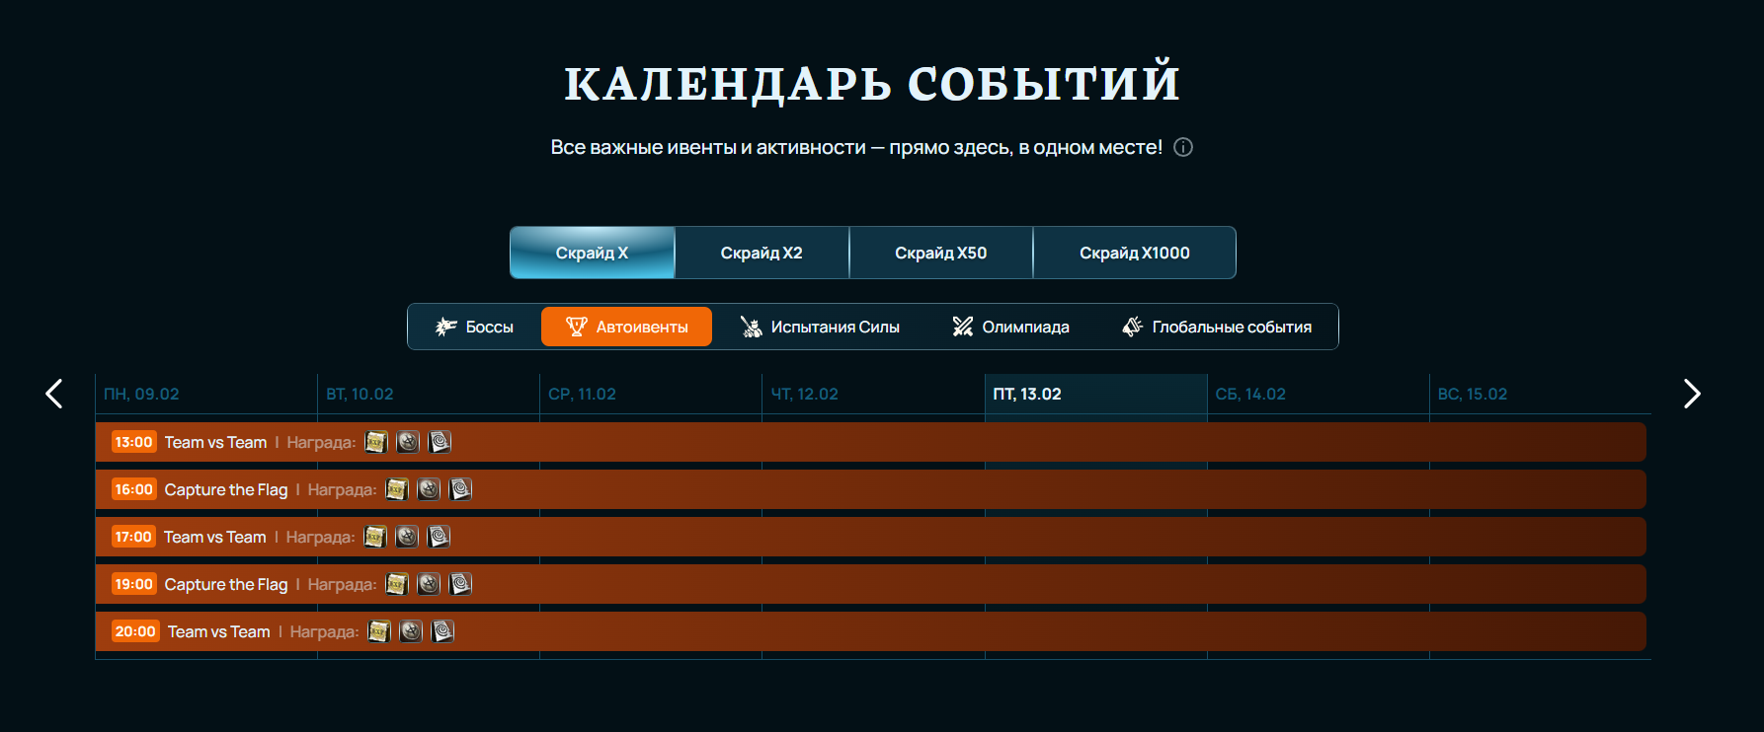
Task: Switch to the Скрайд X2 server tab
Action: 762,253
